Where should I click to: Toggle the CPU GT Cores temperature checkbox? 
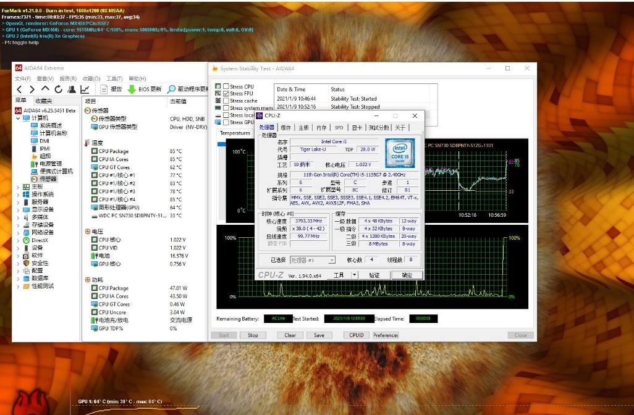(x=94, y=167)
